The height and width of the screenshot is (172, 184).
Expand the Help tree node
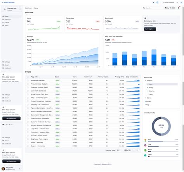coord(145,105)
